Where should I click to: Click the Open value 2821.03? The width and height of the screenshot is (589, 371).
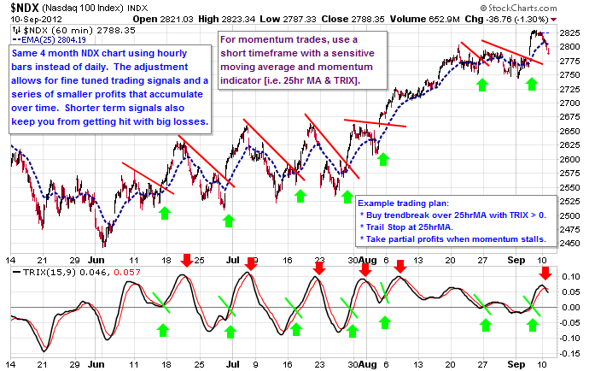[177, 19]
